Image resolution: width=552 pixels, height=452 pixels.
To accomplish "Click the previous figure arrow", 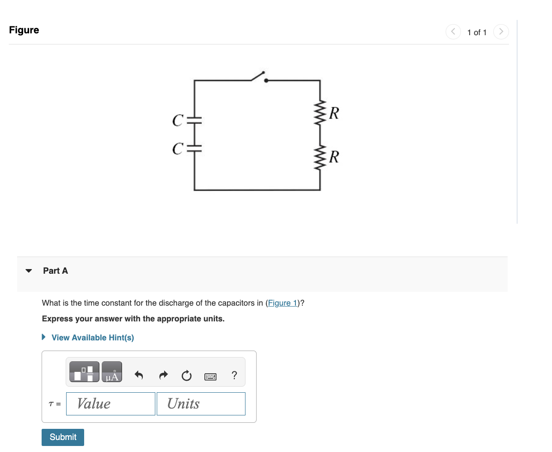I will (x=453, y=31).
